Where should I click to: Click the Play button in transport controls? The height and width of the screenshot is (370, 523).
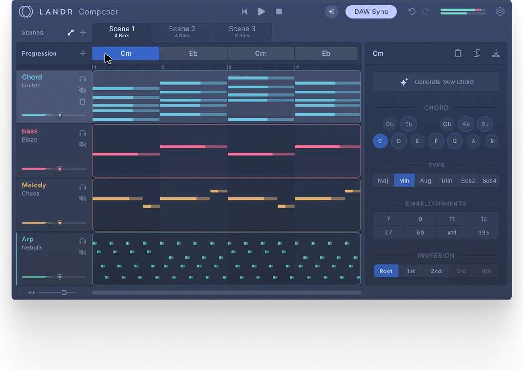[x=262, y=12]
